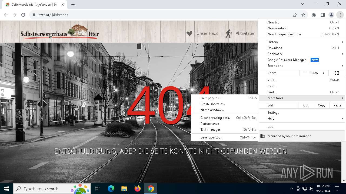The width and height of the screenshot is (346, 194).
Task: Click the address bar URL field
Action: pos(162,15)
